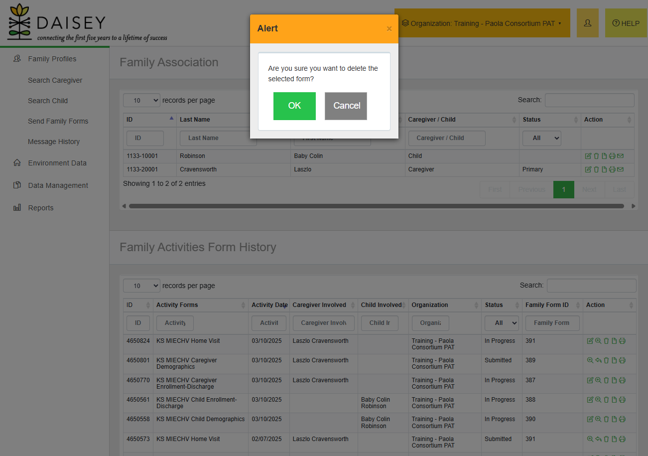Expand the Organization selector dropdown
648x456 pixels.
point(482,23)
